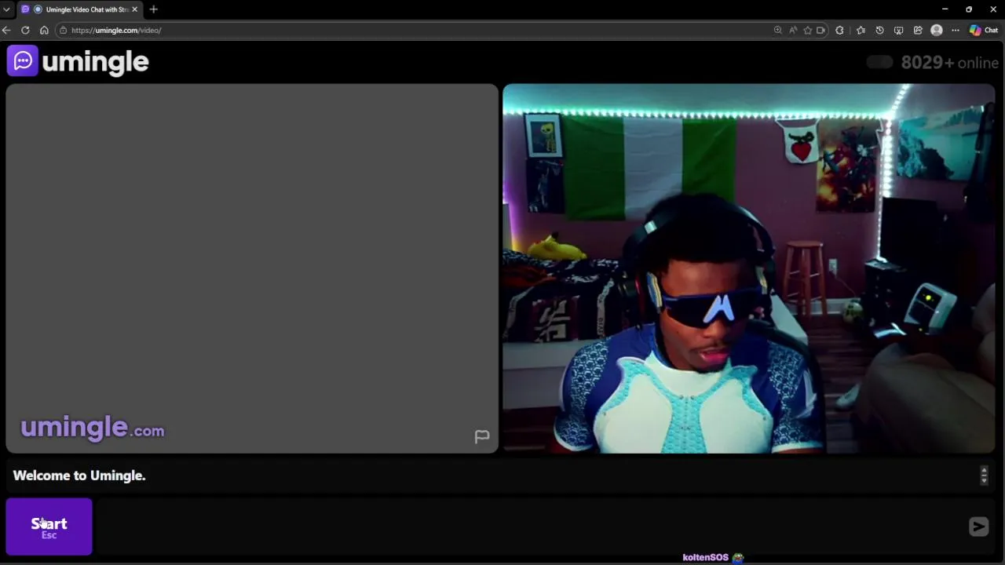Click the browser home icon
1005x565 pixels.
44,30
